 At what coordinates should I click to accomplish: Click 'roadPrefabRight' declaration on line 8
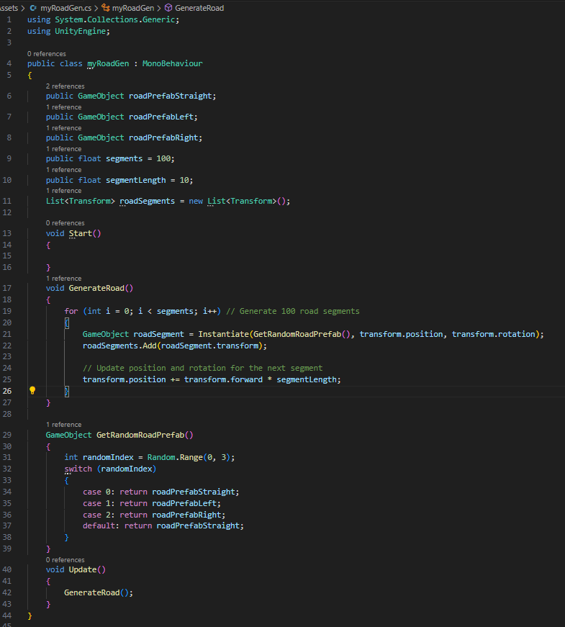pyautogui.click(x=163, y=137)
